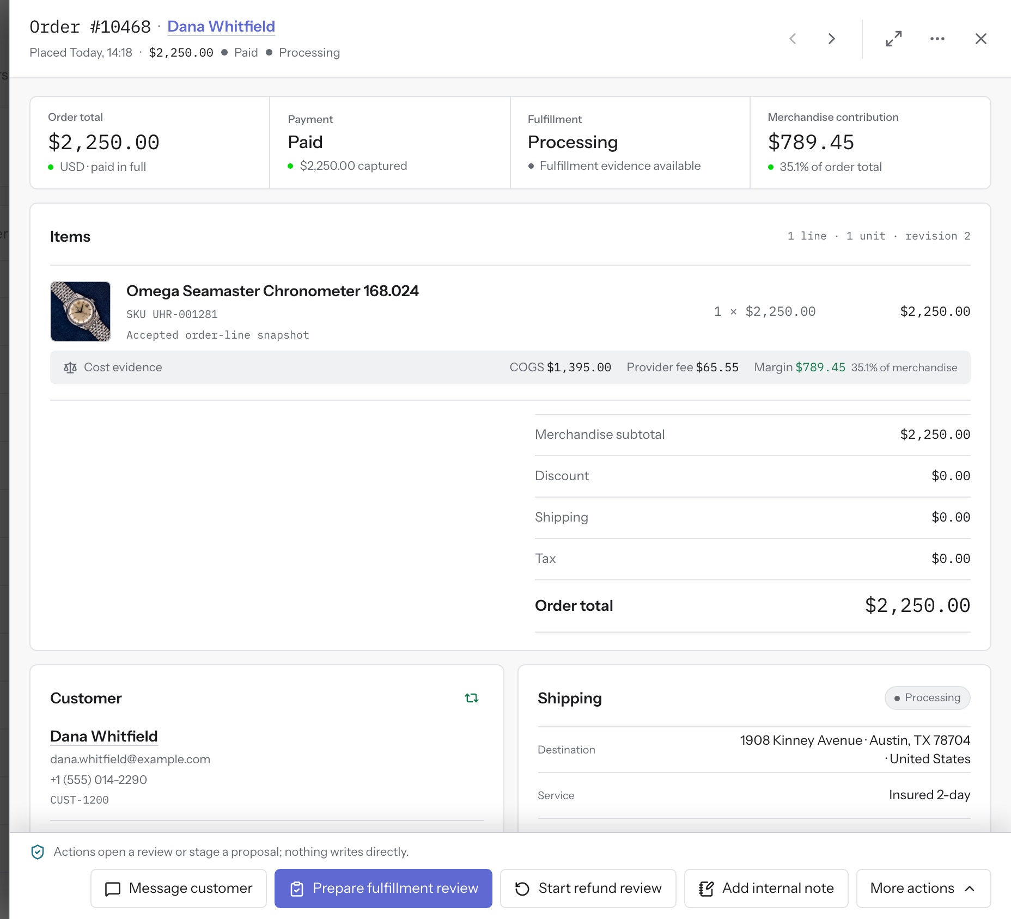
Task: Close the order detail panel
Action: pos(981,39)
